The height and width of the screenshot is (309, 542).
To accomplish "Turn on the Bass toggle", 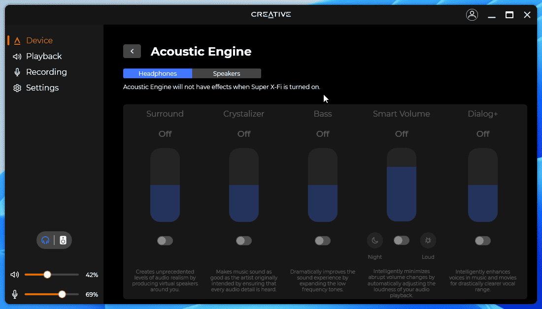I will point(323,241).
